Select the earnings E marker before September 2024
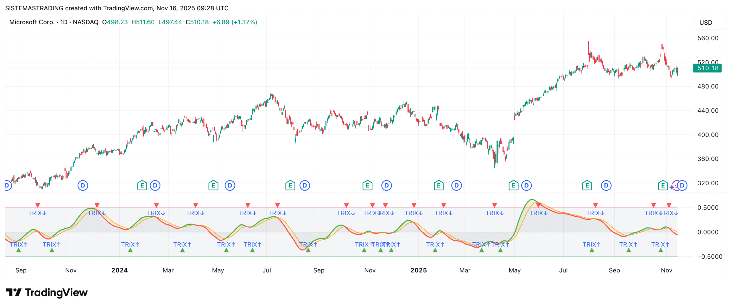This screenshot has height=308, width=733. coord(290,185)
